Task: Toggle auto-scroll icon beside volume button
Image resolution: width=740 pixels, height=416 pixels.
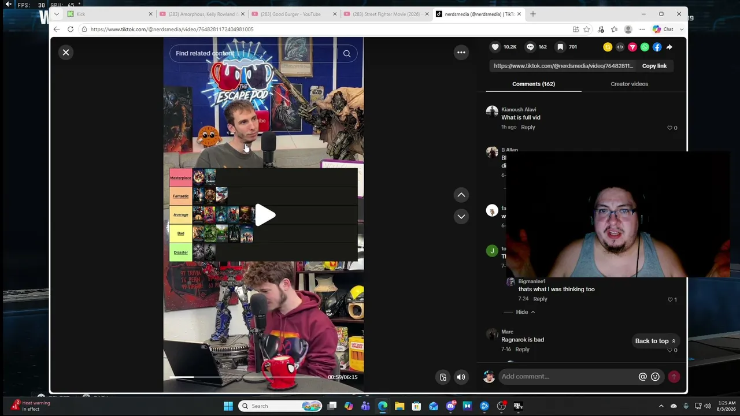Action: [x=443, y=377]
